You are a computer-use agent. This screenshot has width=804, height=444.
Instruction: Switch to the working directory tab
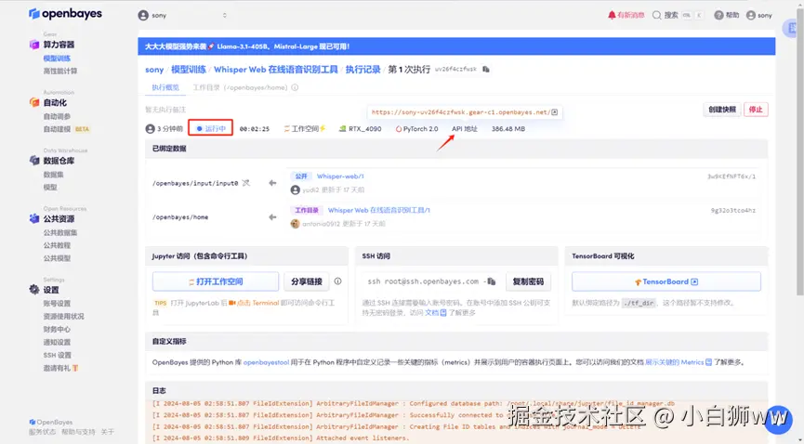[x=240, y=87]
